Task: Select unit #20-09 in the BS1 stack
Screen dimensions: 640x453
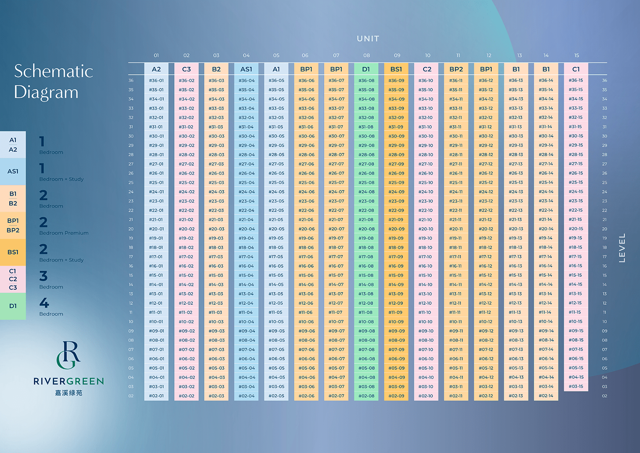Action: point(396,229)
